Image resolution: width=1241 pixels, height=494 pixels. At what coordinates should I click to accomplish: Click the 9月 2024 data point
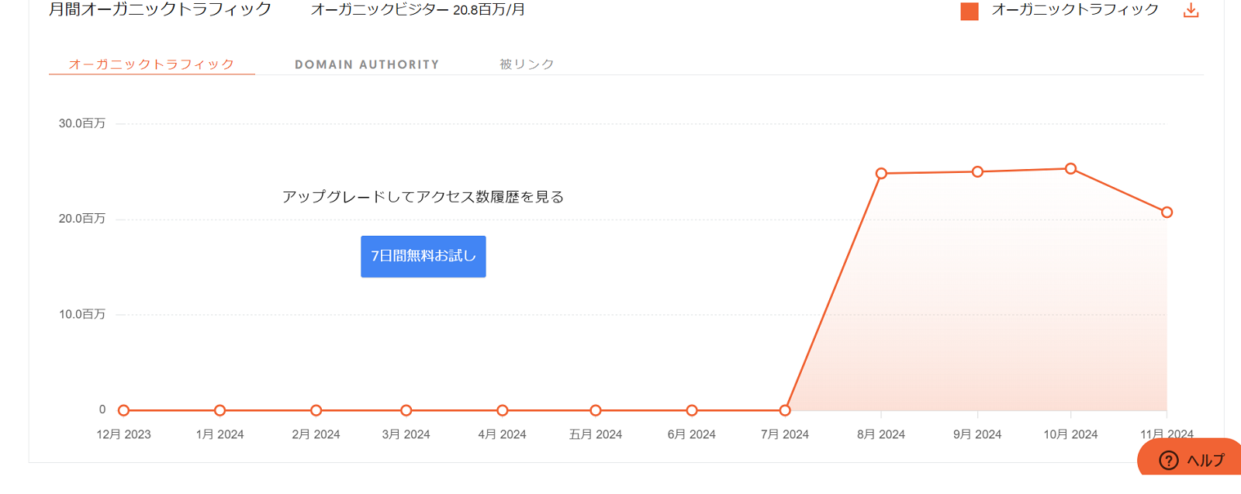coord(977,171)
